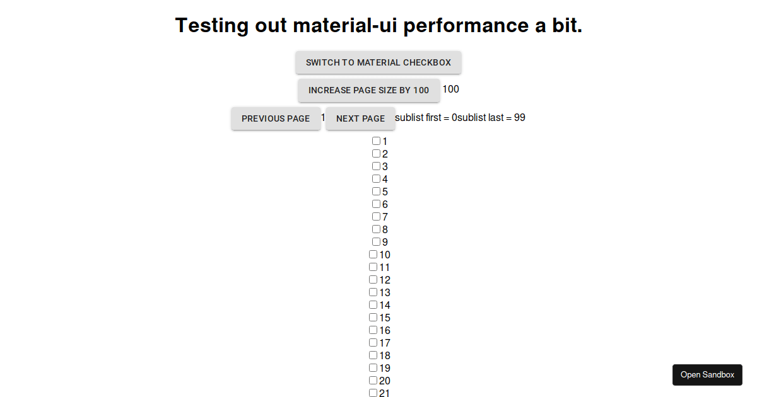Enable checkbox for item 5
This screenshot has height=397, width=757.
pyautogui.click(x=376, y=191)
